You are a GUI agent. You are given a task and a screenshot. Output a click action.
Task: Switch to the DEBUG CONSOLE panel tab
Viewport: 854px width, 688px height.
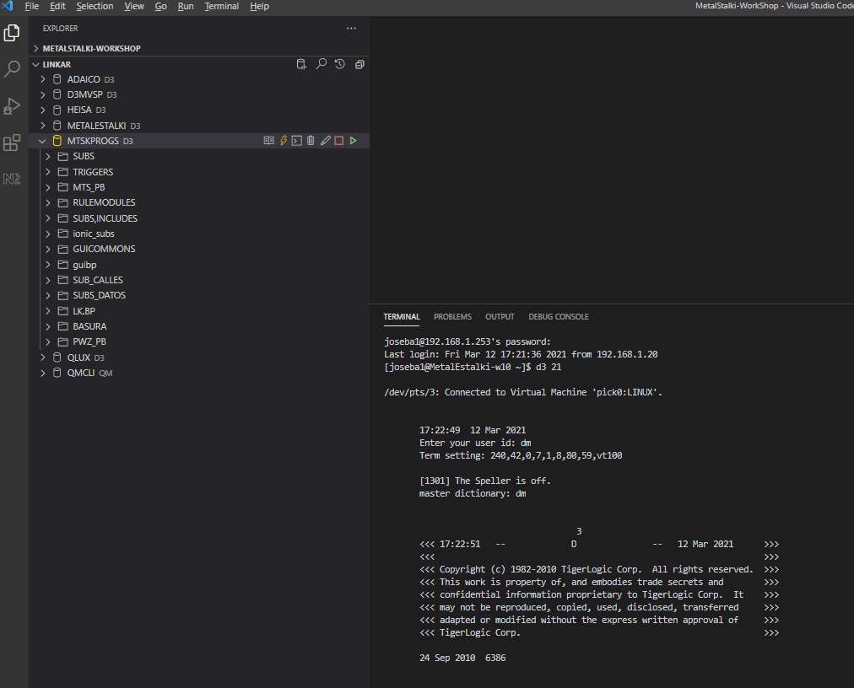click(x=559, y=317)
